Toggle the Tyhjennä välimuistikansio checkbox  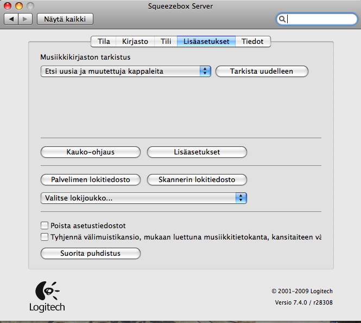click(x=45, y=237)
